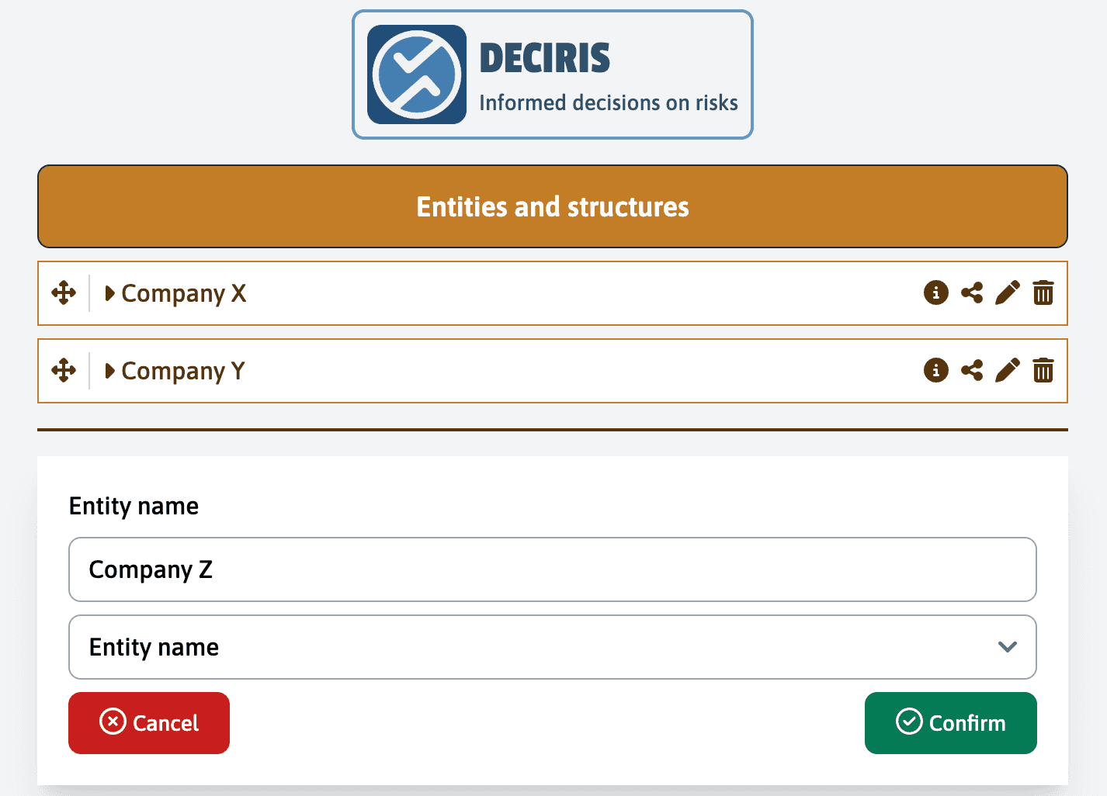This screenshot has height=796, width=1107.
Task: Click the dropdown chevron below Company Z
Action: click(x=1008, y=647)
